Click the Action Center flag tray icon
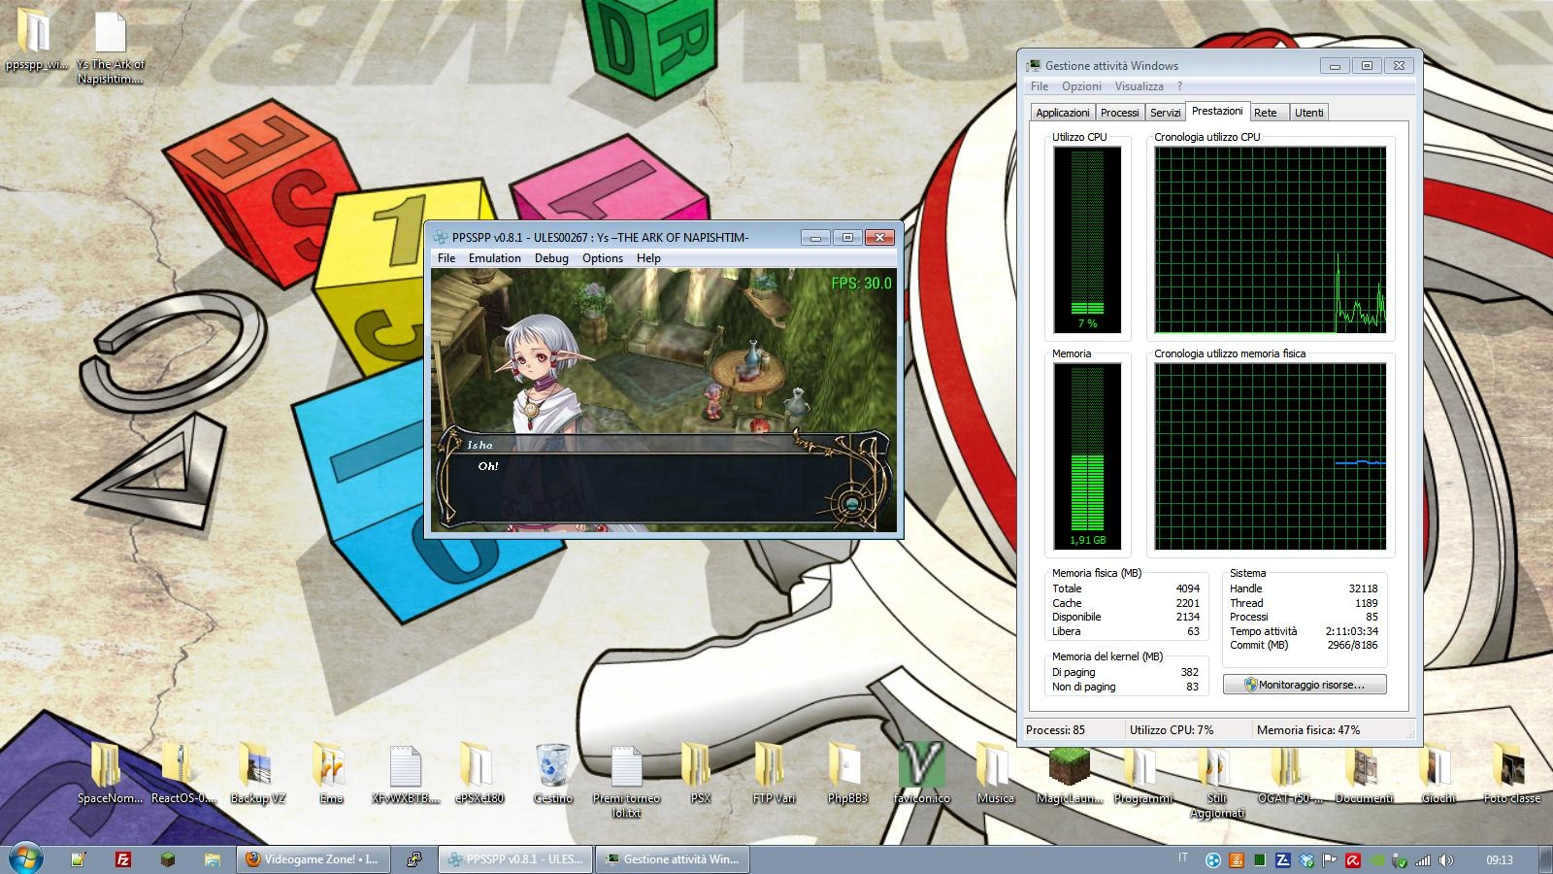The height and width of the screenshot is (874, 1553). click(x=1329, y=860)
